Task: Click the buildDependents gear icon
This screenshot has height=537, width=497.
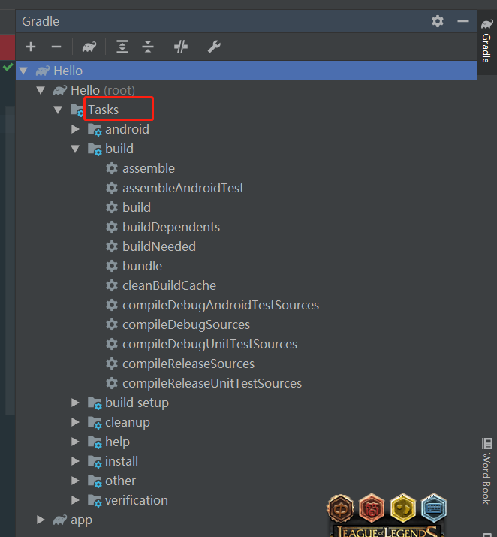Action: (x=112, y=227)
